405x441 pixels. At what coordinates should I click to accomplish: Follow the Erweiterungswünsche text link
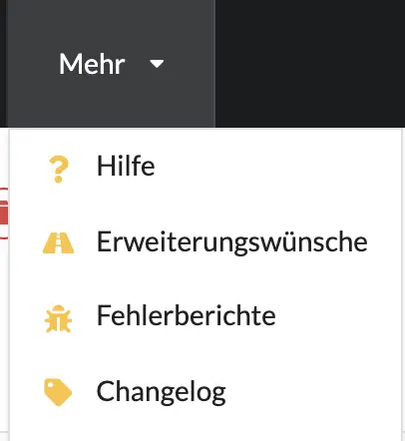(232, 242)
